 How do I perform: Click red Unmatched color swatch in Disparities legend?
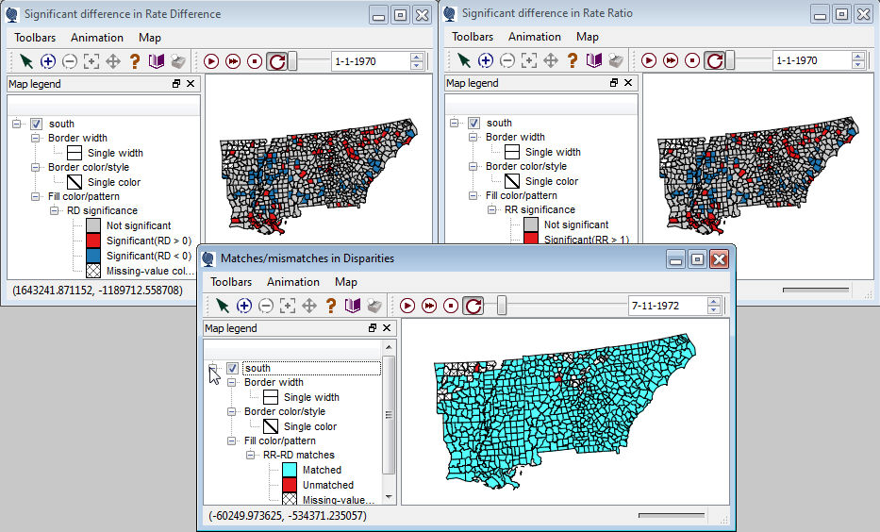pos(290,485)
